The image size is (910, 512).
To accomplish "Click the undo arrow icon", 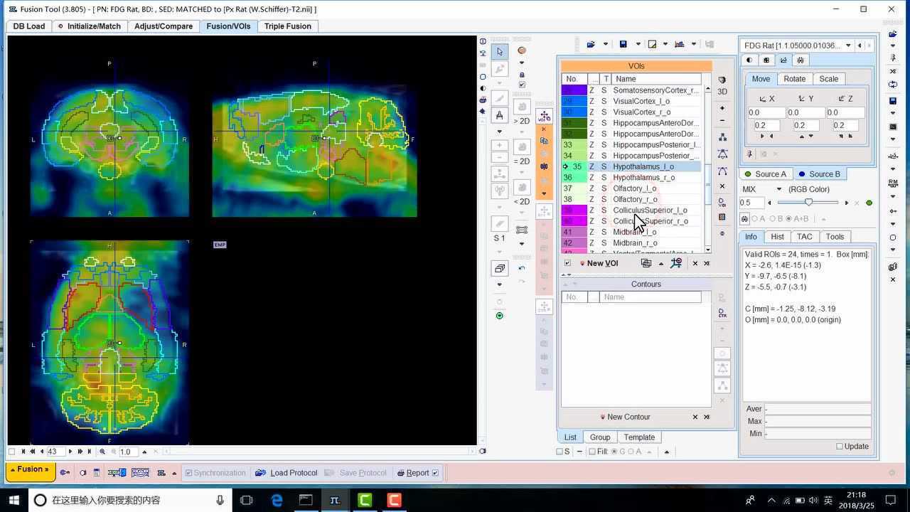I will tap(522, 268).
